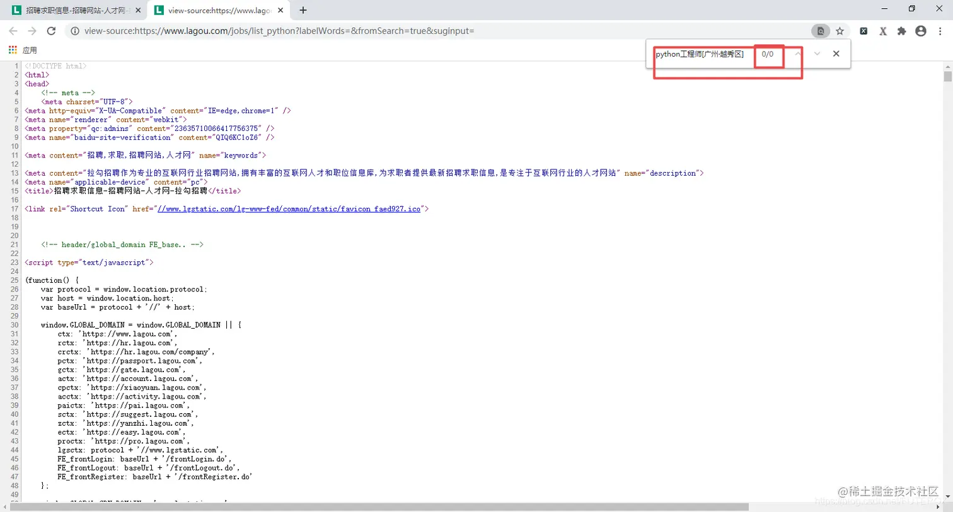Image resolution: width=953 pixels, height=512 pixels.
Task: Open Chrome's three-dot menu
Action: pos(940,31)
